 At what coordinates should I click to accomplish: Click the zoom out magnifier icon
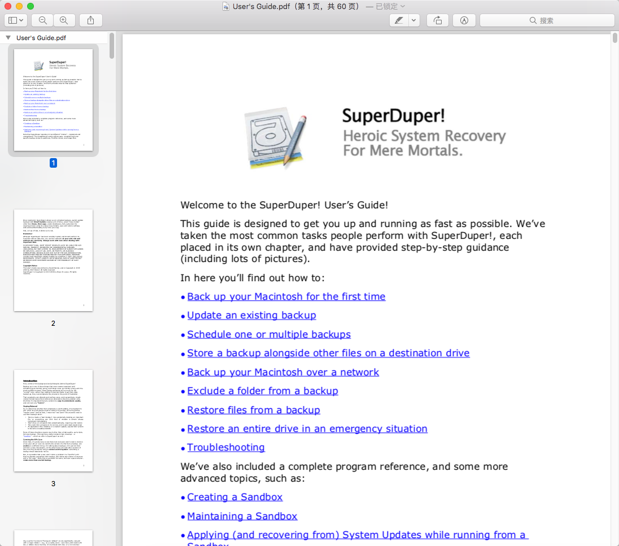point(42,20)
